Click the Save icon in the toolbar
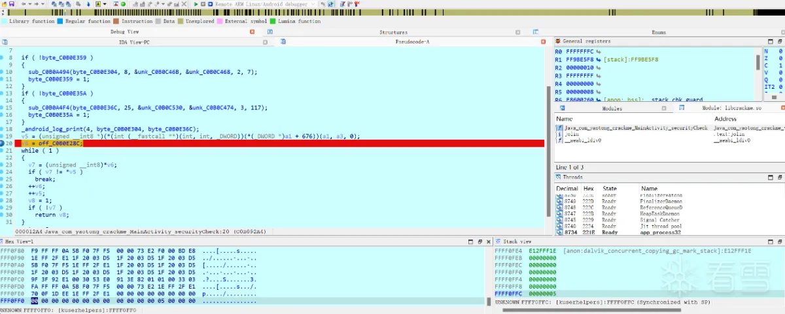Viewport: 785px width, 314px height. 12,4
